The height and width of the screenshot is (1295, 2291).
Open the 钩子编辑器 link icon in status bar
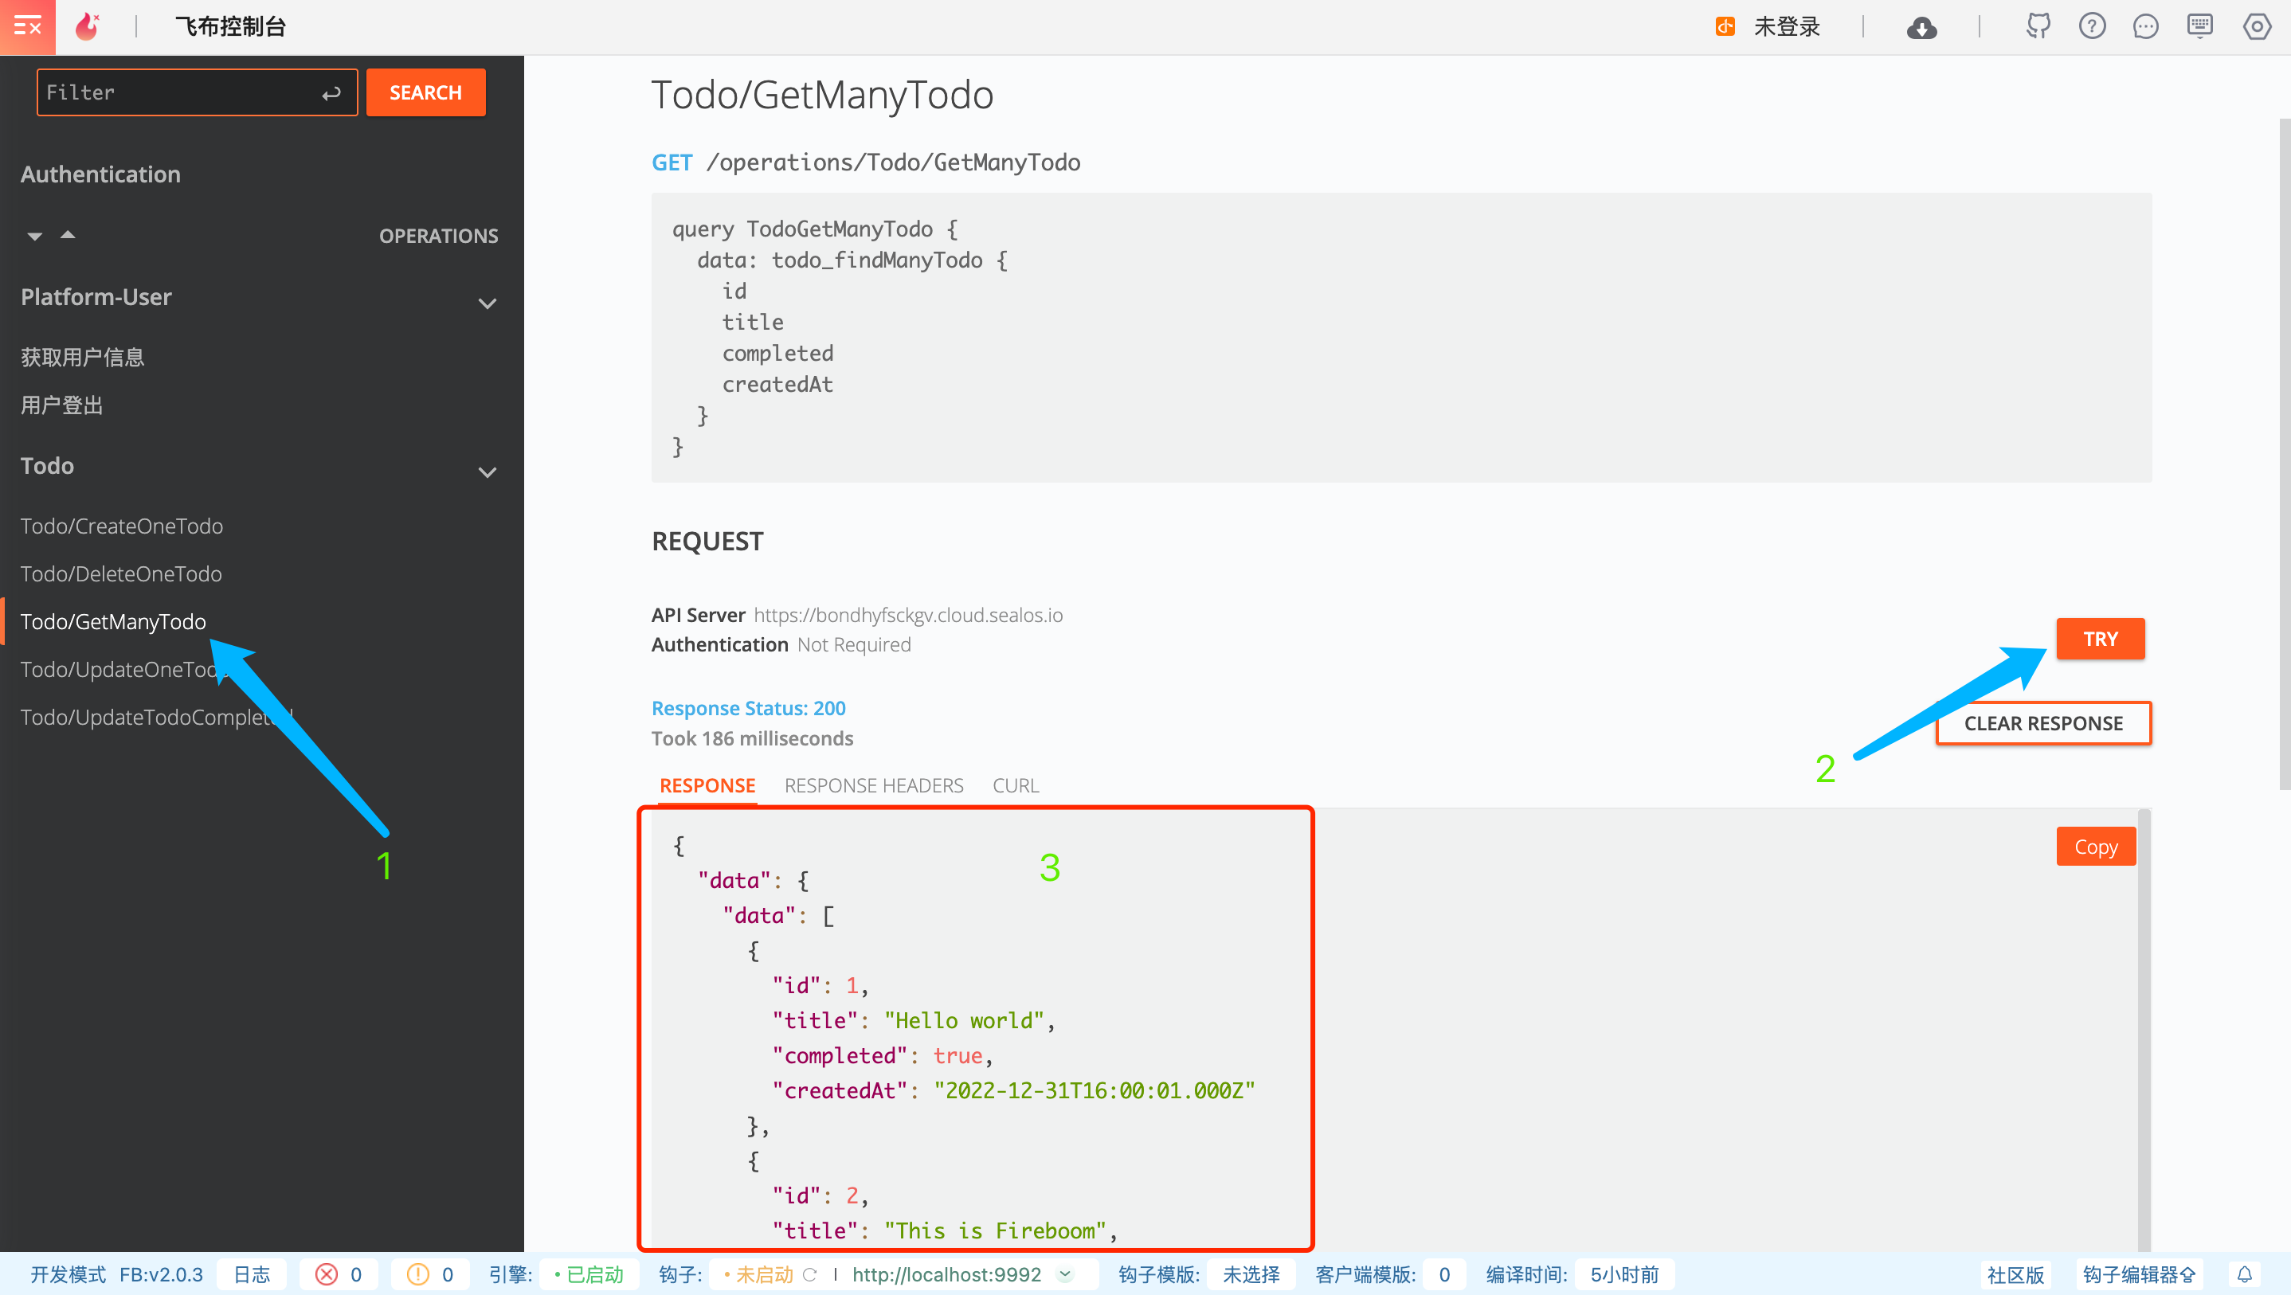pos(2138,1274)
